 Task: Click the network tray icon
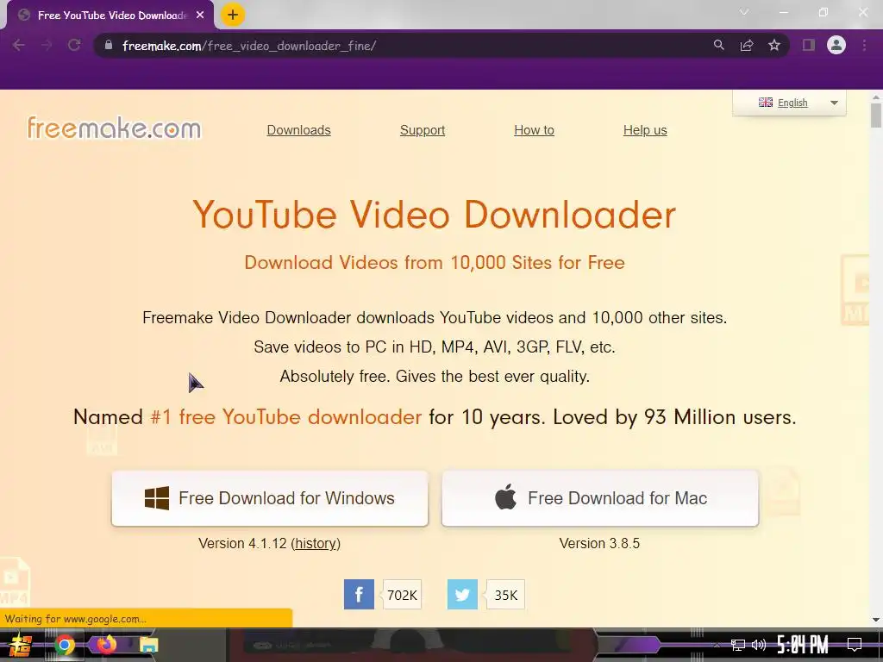(x=738, y=645)
